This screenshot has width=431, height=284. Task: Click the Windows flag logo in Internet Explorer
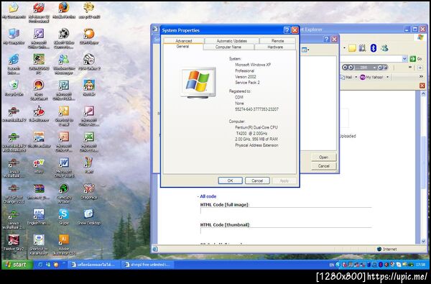coord(420,37)
